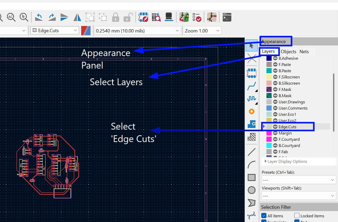
Task: Choose the draw arc tool
Action: point(252,165)
